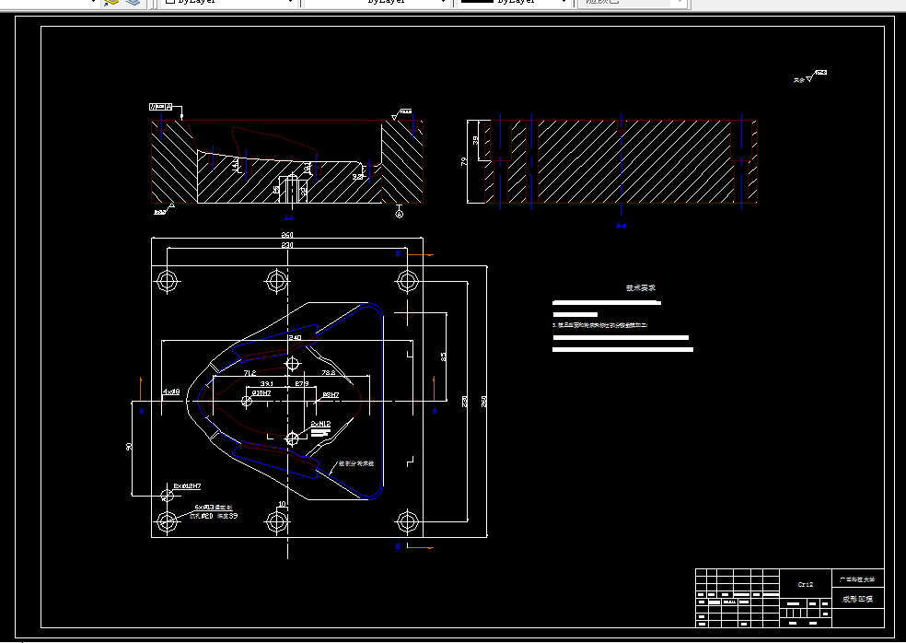The width and height of the screenshot is (906, 643).
Task: Select the "240" dimension text
Action: point(295,337)
